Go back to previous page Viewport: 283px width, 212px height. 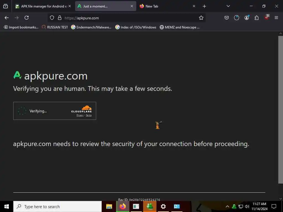pyautogui.click(x=7, y=18)
